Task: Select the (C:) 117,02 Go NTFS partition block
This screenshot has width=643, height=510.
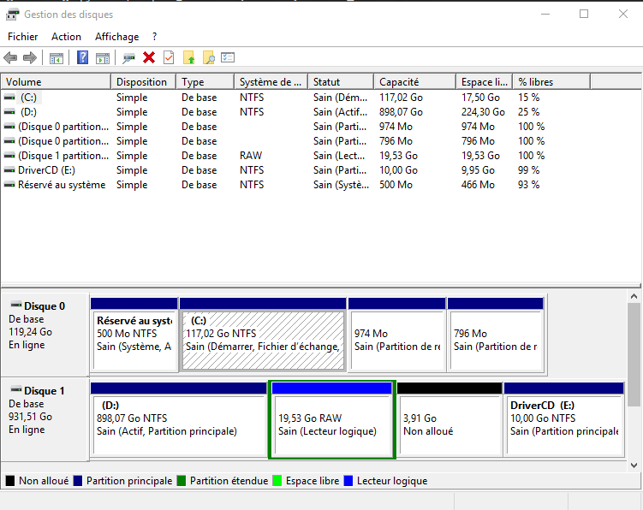Action: point(263,335)
